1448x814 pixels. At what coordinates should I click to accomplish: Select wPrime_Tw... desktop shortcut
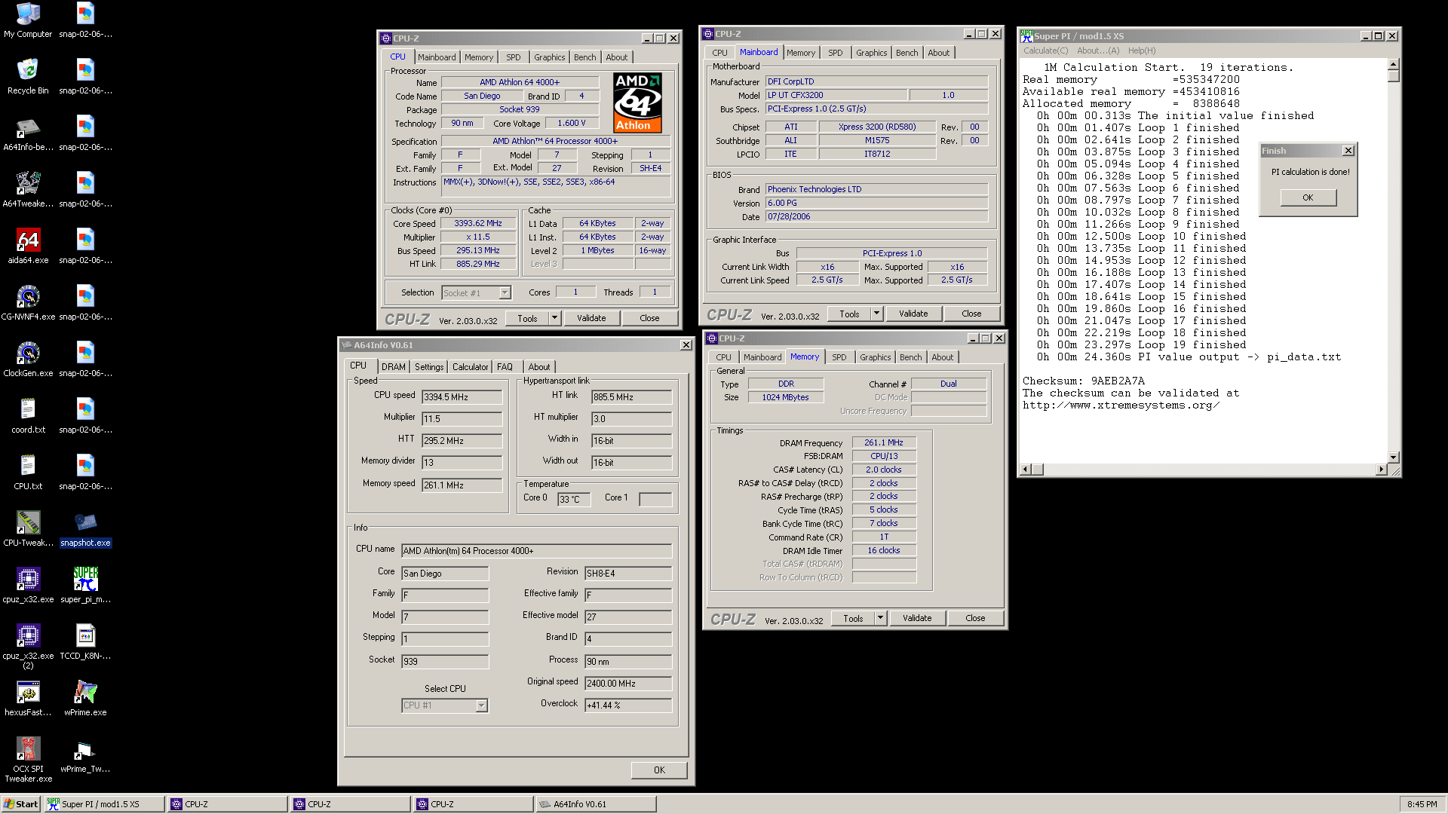[x=85, y=755]
